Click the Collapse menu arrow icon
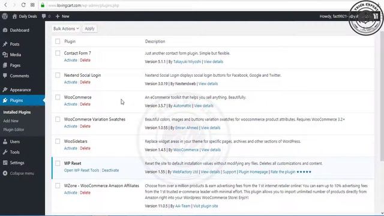 [5, 173]
